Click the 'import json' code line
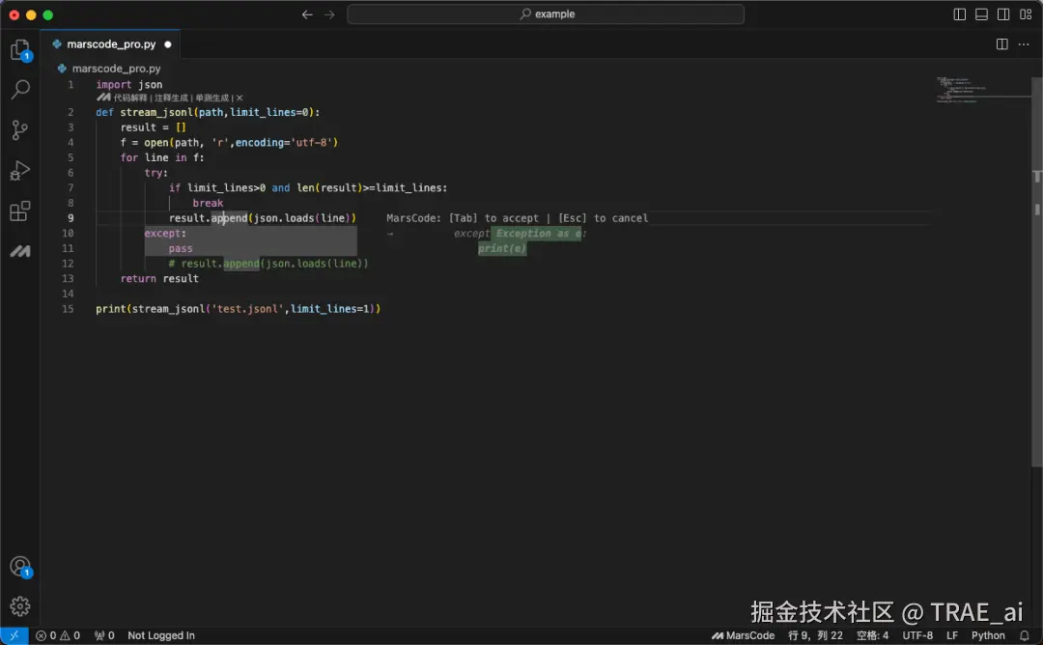This screenshot has width=1043, height=645. pyautogui.click(x=129, y=84)
